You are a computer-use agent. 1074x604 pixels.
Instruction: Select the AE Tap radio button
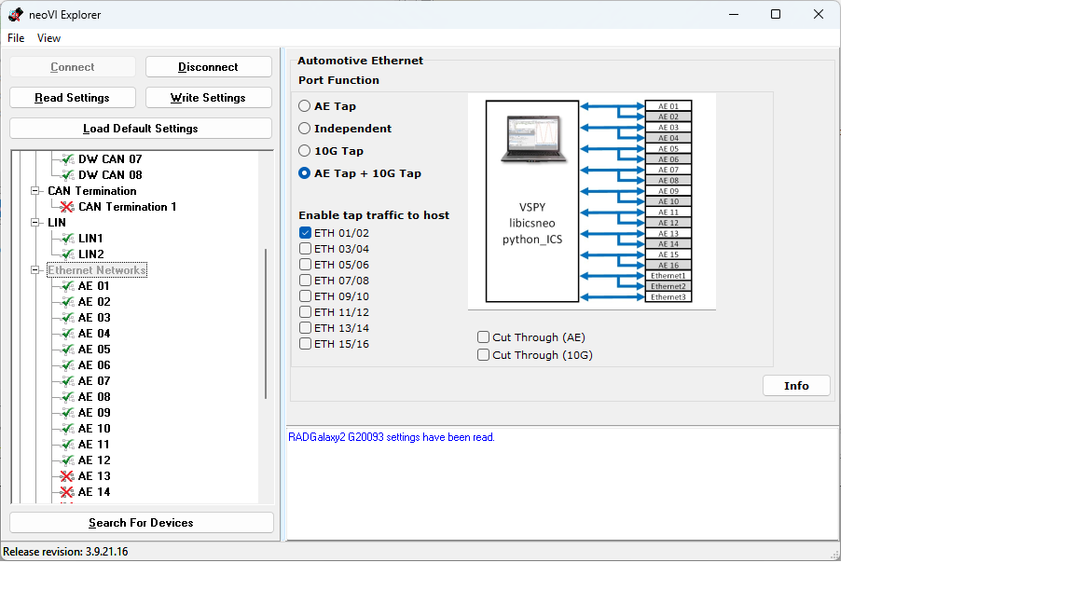pyautogui.click(x=305, y=106)
